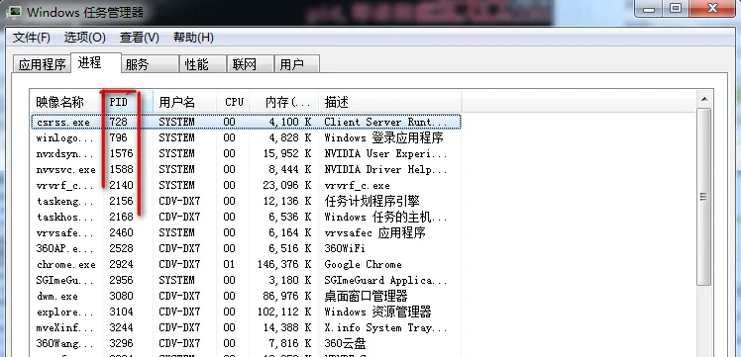
Task: Select the 360Wang... process row
Action: (x=246, y=343)
